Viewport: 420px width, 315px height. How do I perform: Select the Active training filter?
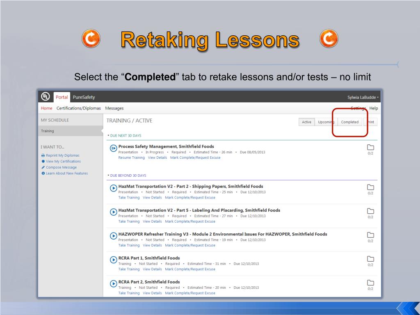307,122
